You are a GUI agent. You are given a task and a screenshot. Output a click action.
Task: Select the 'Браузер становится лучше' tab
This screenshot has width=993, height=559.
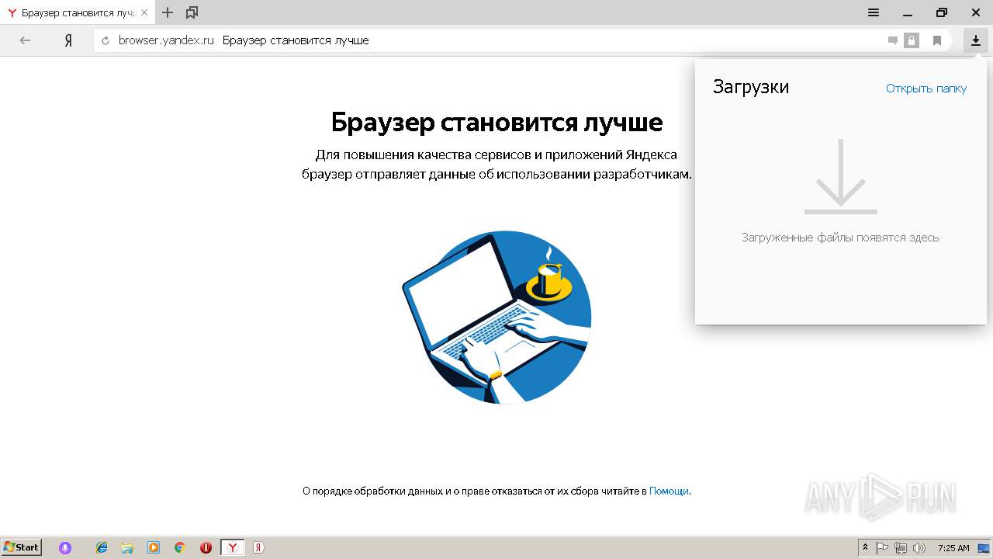[x=78, y=12]
